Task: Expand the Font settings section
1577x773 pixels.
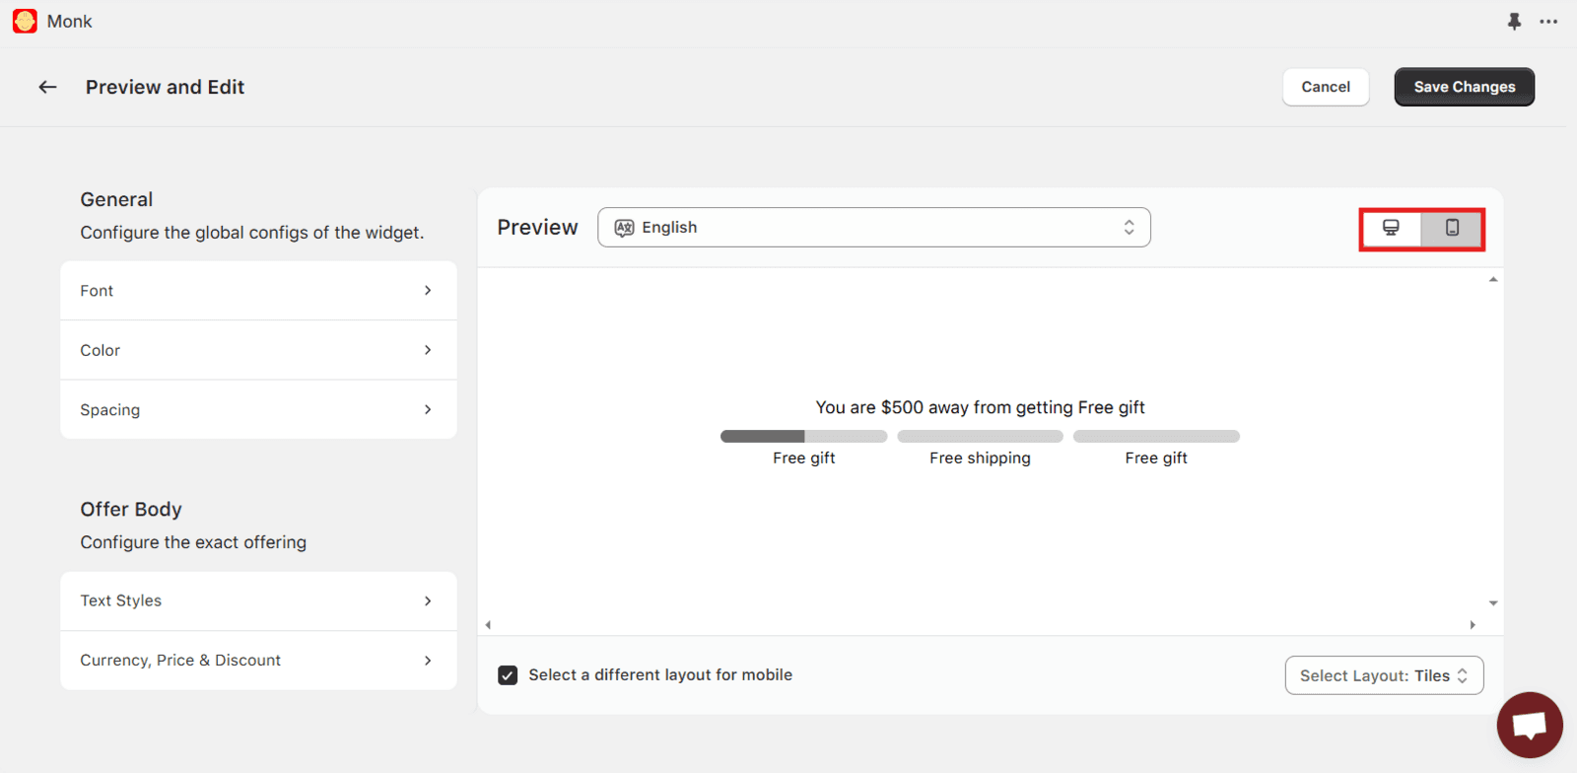Action: pos(257,290)
